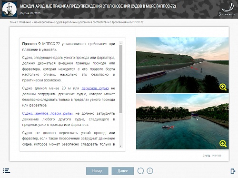This screenshot has width=238, height=178.
Task: Click the exit course icon
Action: click(x=233, y=171)
